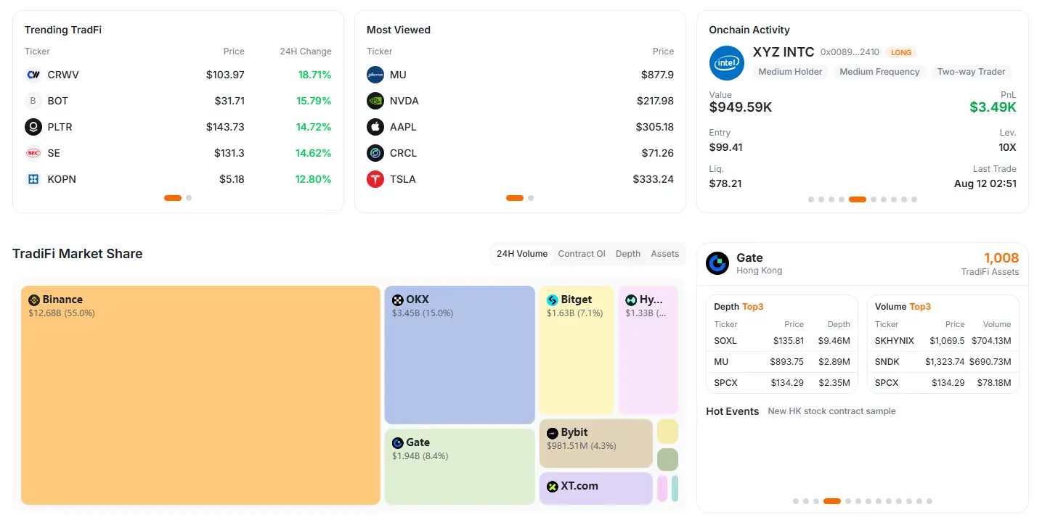Click the XT.com logo in treemap
The image size is (1058, 520).
pyautogui.click(x=552, y=487)
